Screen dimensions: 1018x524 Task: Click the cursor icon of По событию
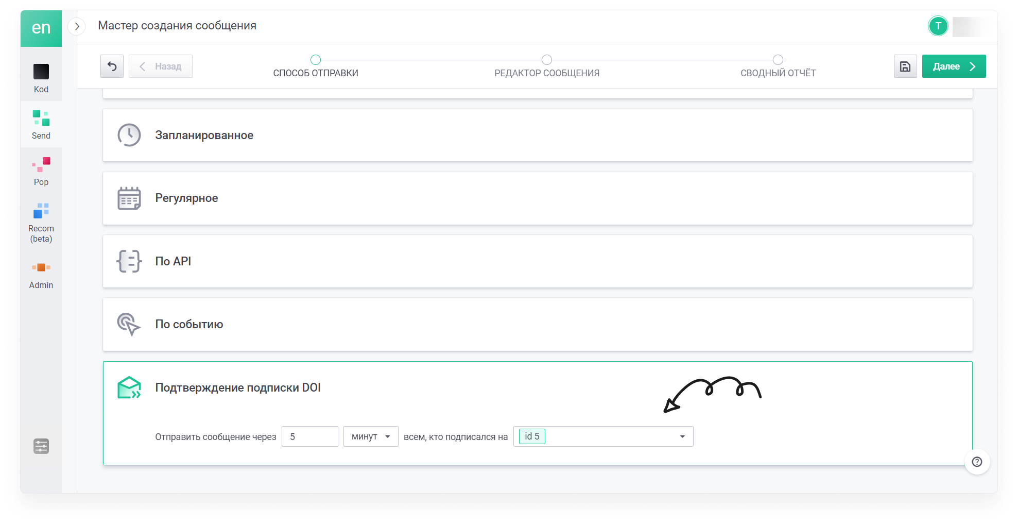(129, 325)
